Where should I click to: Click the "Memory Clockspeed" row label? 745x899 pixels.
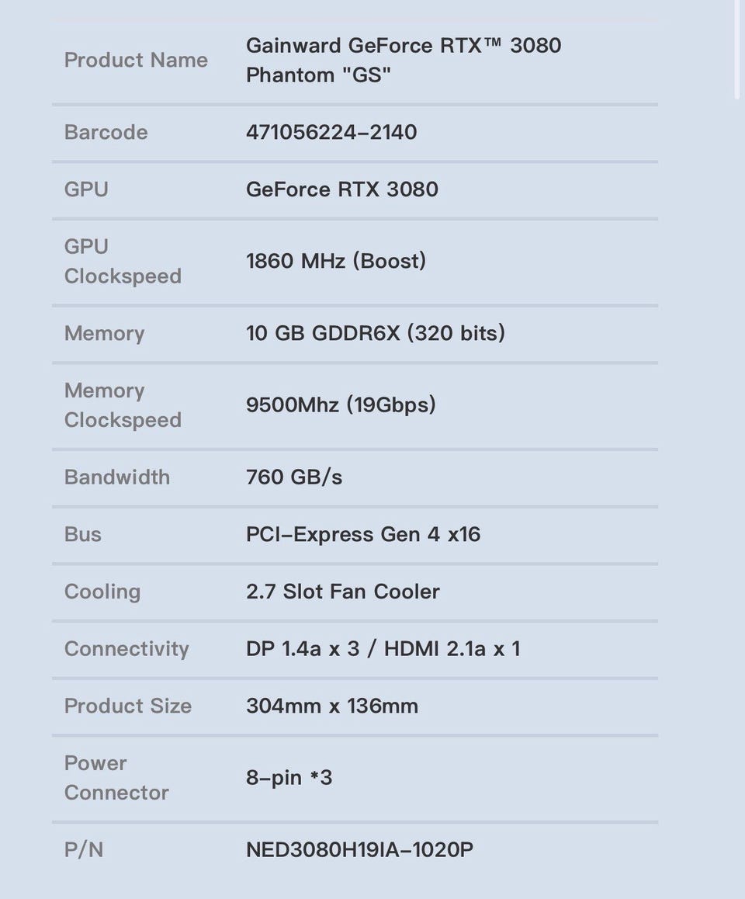tap(123, 405)
